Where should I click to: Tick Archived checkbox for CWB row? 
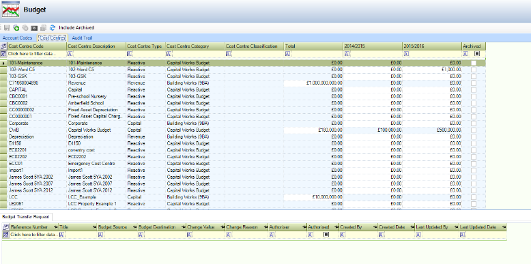click(474, 130)
